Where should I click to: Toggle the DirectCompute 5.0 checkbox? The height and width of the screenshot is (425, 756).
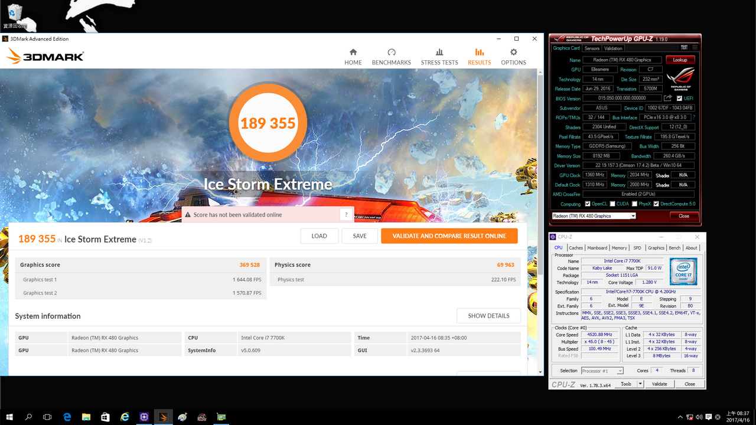click(x=656, y=204)
